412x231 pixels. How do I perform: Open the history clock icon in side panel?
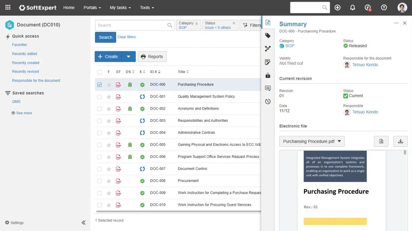(268, 102)
